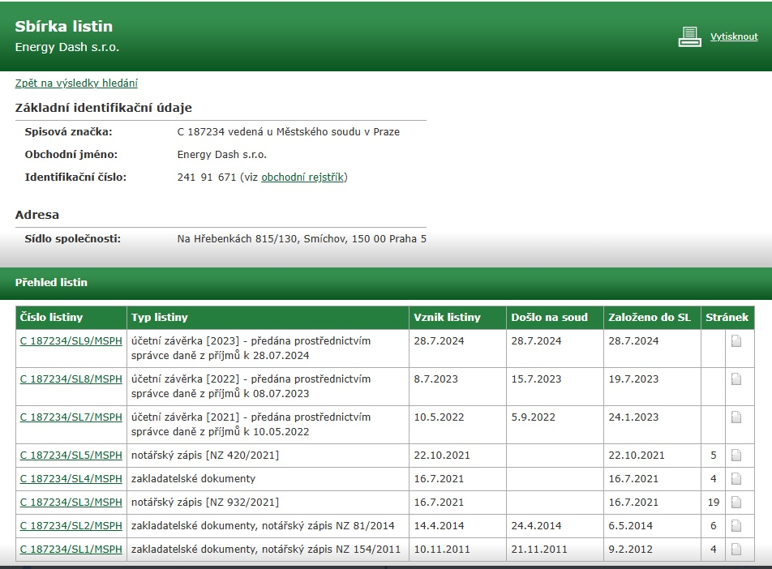Go back via Zpět na výsledky hledání
This screenshot has width=772, height=569.
click(76, 83)
